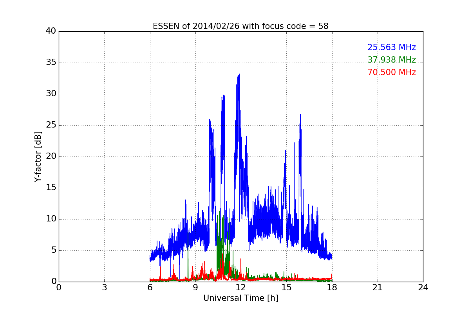This screenshot has height=313, width=470.
Task: Click the y-axis tick label '10'
Action: (51, 219)
